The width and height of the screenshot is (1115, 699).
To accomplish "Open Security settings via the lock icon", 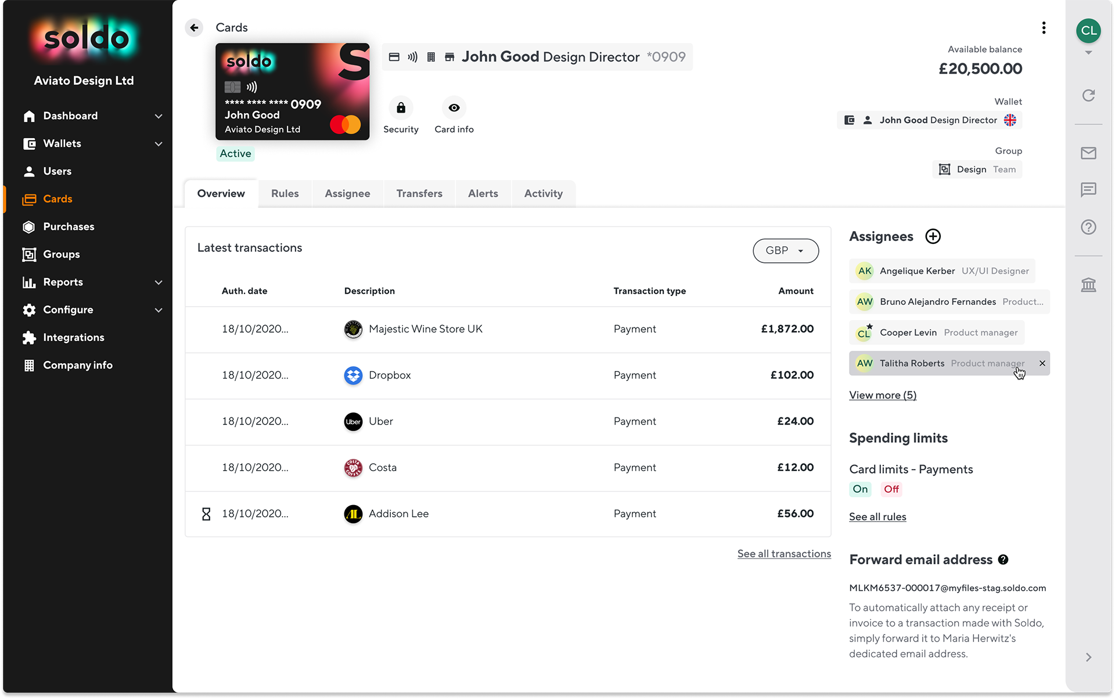I will [401, 107].
